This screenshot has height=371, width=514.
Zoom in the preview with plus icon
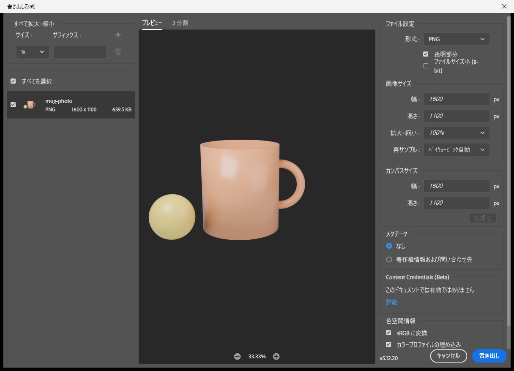(x=276, y=357)
